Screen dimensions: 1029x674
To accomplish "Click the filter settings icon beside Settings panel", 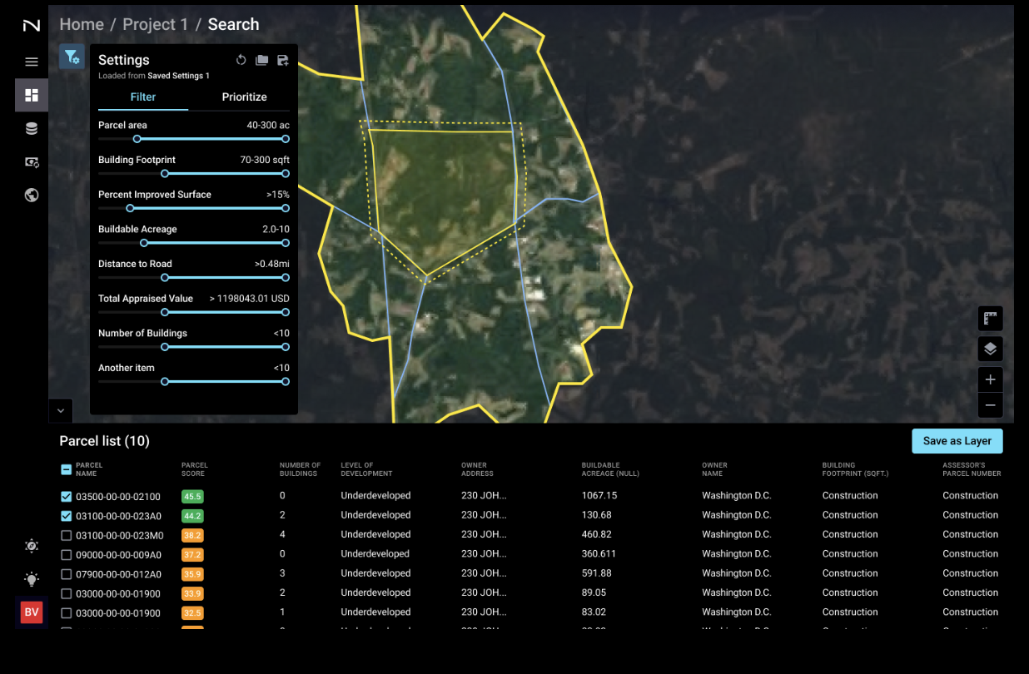I will [x=71, y=57].
